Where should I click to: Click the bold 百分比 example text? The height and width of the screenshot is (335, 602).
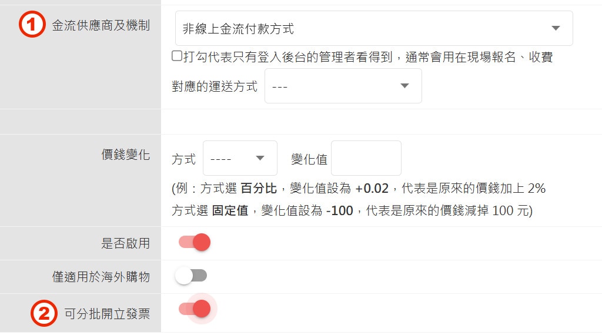coord(259,189)
